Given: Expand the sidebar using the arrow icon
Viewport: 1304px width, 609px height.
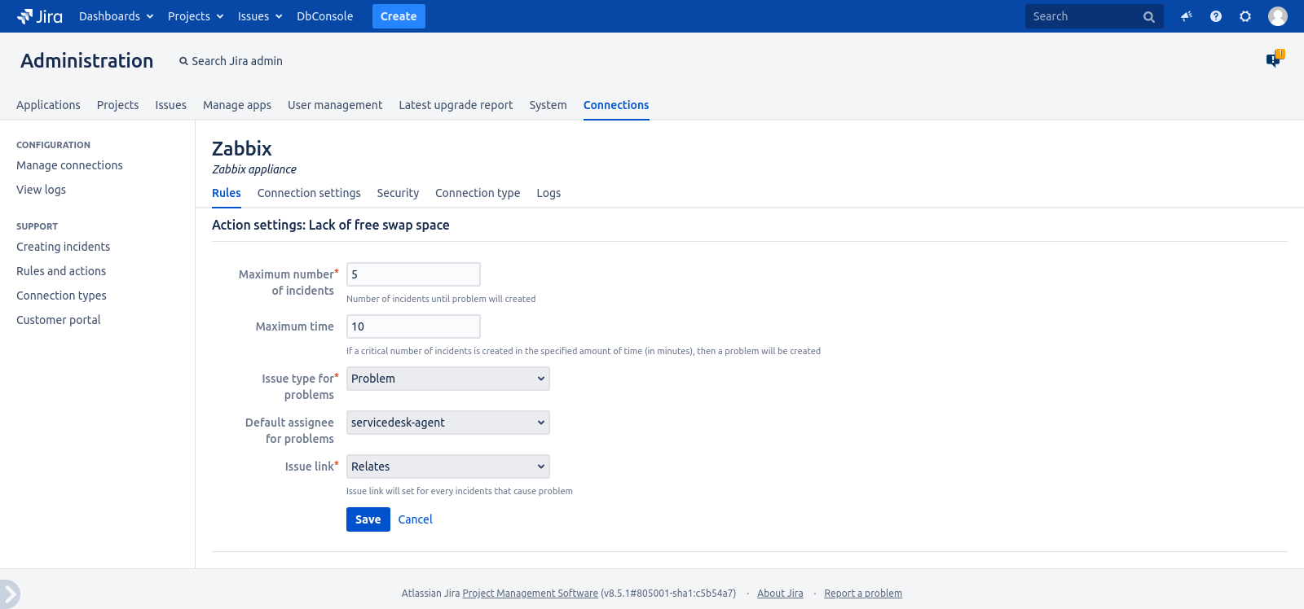Looking at the screenshot, I should 9,594.
